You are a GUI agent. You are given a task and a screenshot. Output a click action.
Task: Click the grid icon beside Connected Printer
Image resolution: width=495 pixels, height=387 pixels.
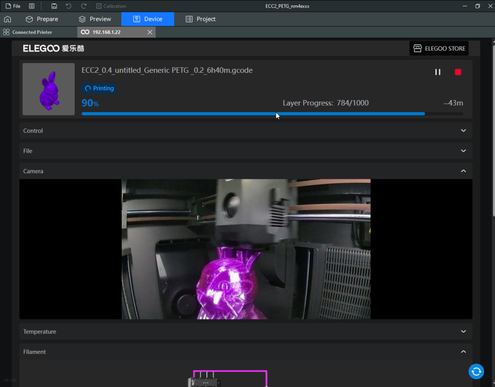6,32
